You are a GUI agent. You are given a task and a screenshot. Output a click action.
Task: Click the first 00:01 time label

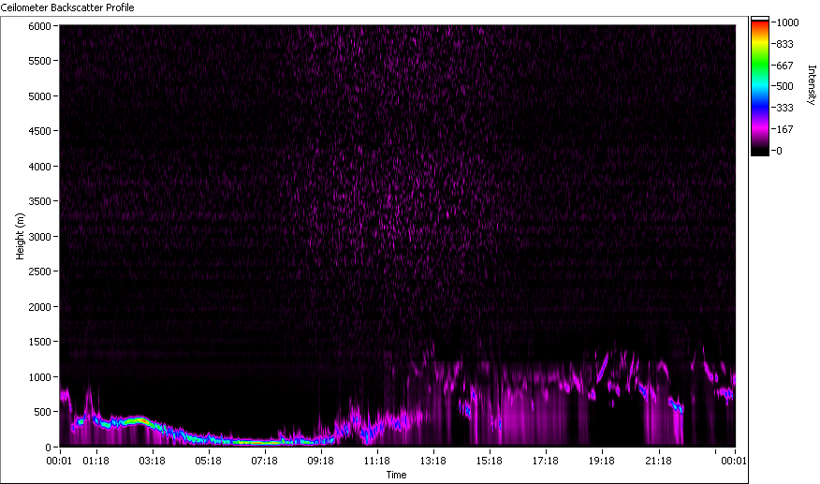coord(59,461)
